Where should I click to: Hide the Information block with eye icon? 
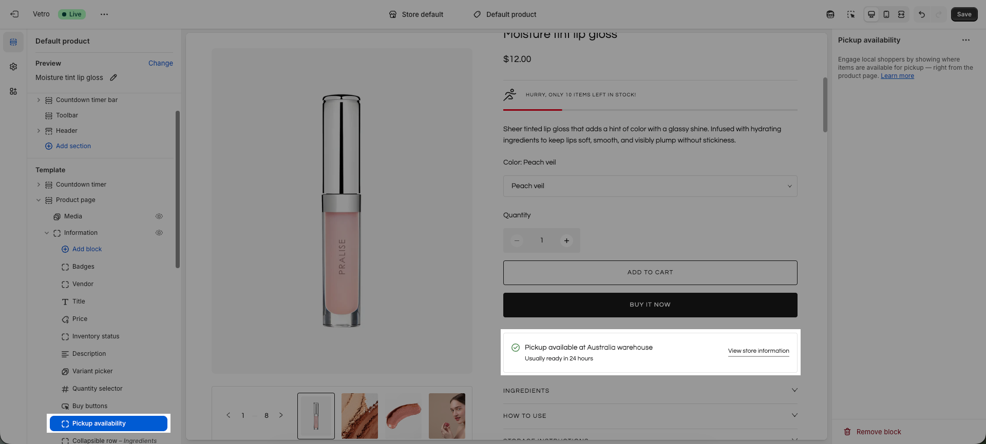pos(159,233)
